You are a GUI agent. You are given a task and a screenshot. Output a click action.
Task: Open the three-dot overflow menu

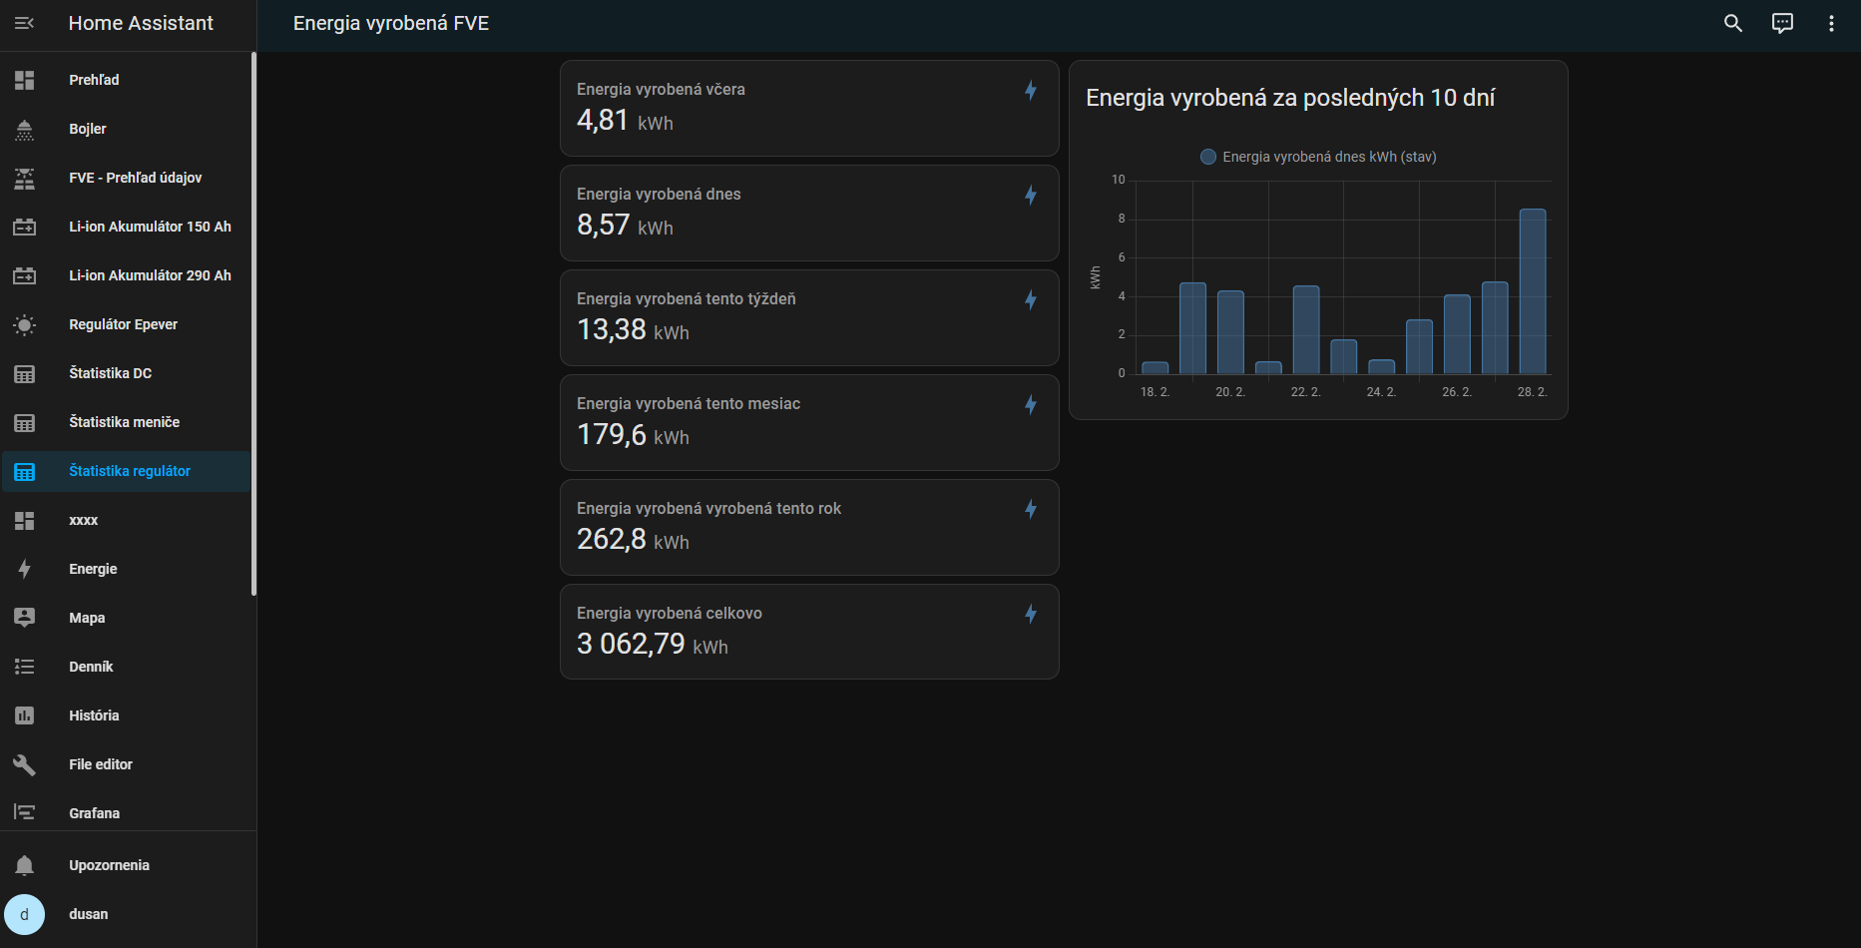pos(1831,23)
